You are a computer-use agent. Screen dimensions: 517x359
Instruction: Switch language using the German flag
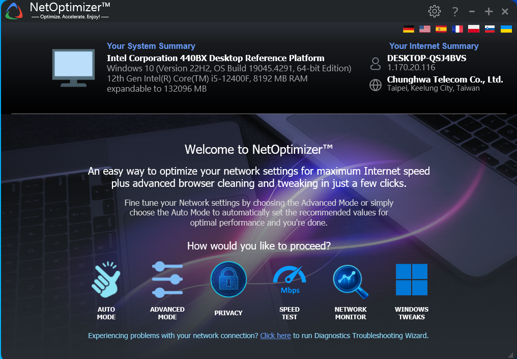tap(409, 29)
